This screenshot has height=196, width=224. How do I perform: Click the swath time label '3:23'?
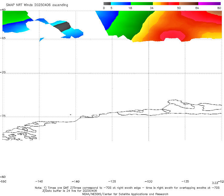coord(215,183)
